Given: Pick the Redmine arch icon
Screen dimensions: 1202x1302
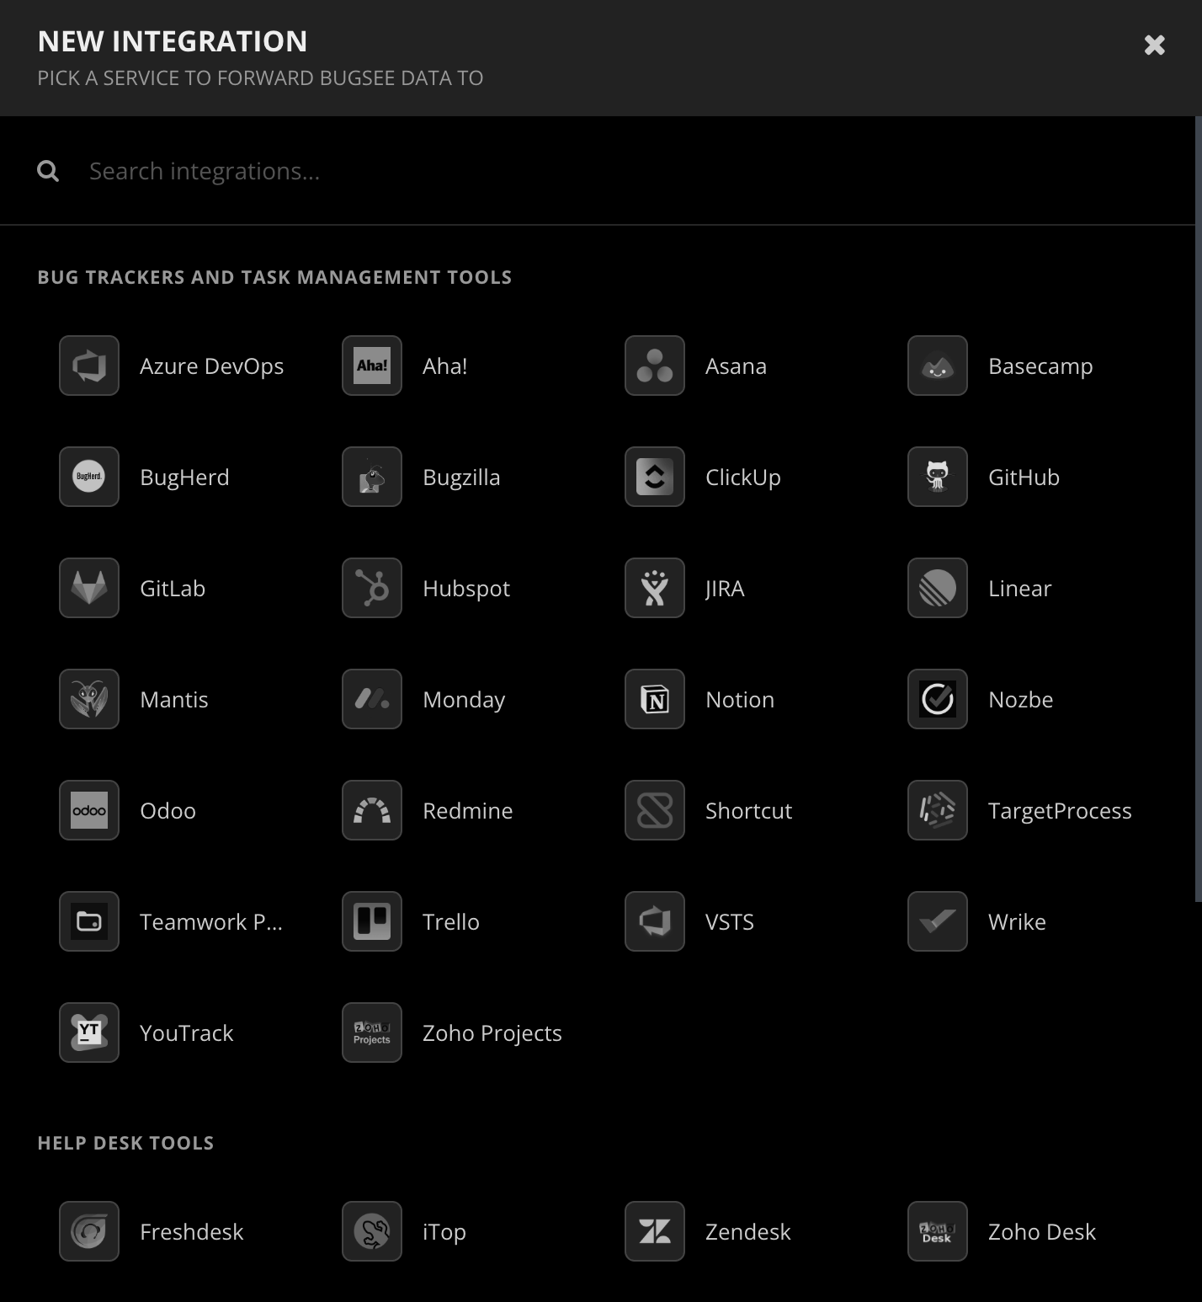Looking at the screenshot, I should [372, 810].
